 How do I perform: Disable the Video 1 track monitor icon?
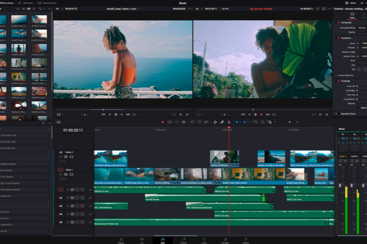[71, 174]
